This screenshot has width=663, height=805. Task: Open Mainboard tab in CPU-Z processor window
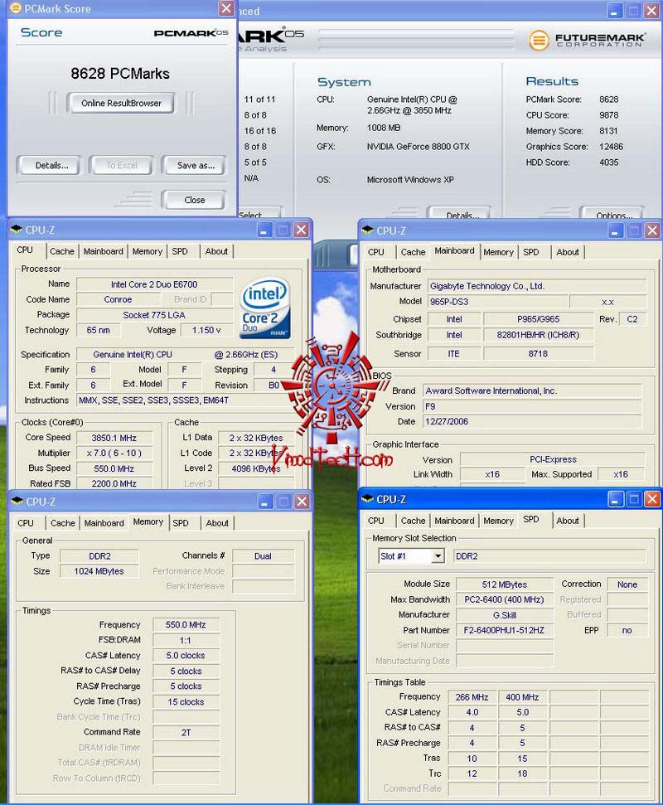[103, 251]
